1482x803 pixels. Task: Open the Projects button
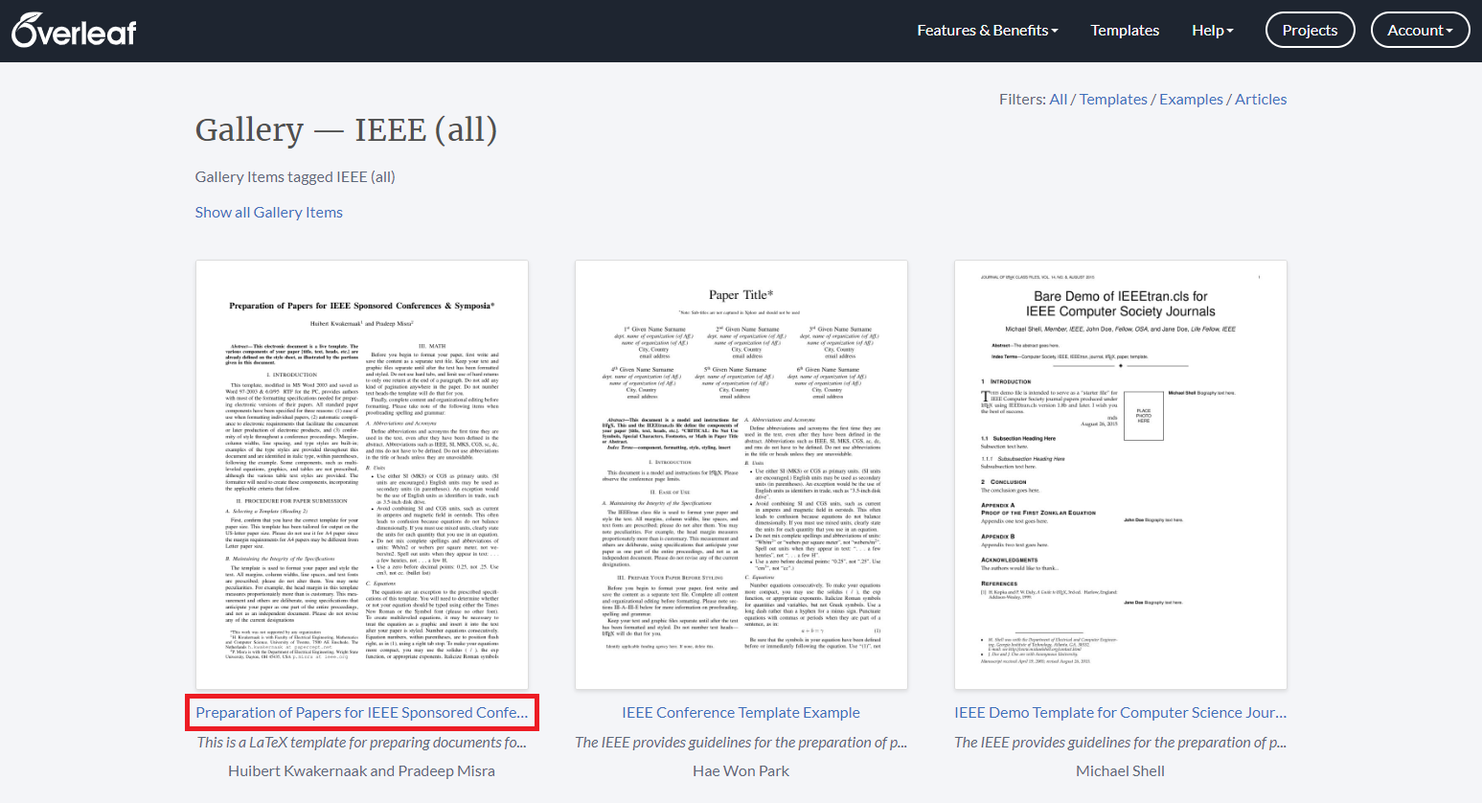point(1310,30)
